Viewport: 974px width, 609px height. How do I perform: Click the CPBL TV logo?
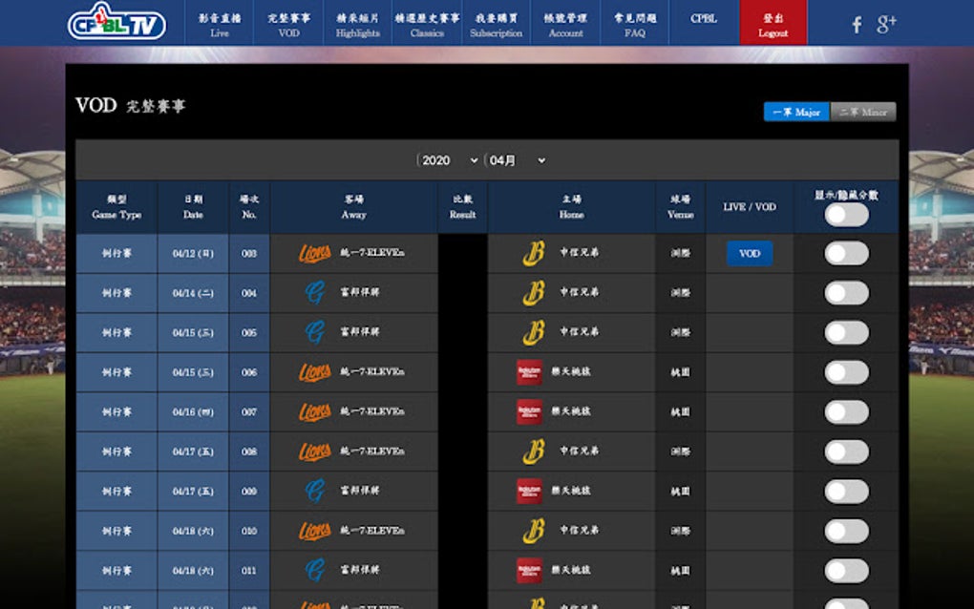pos(116,24)
